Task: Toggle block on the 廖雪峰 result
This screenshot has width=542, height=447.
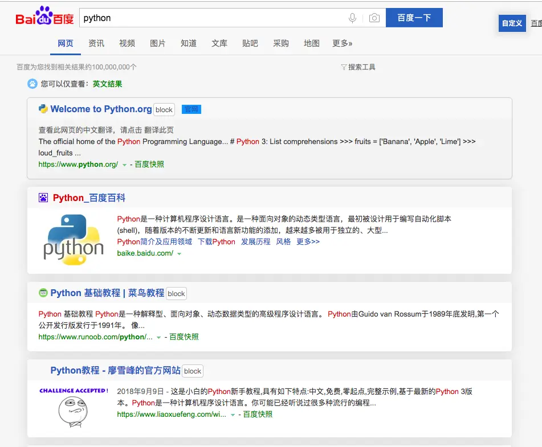Action: coord(192,371)
